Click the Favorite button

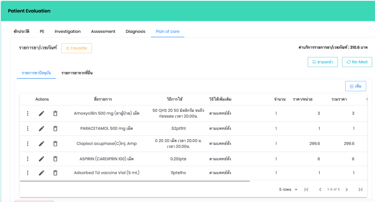point(77,48)
